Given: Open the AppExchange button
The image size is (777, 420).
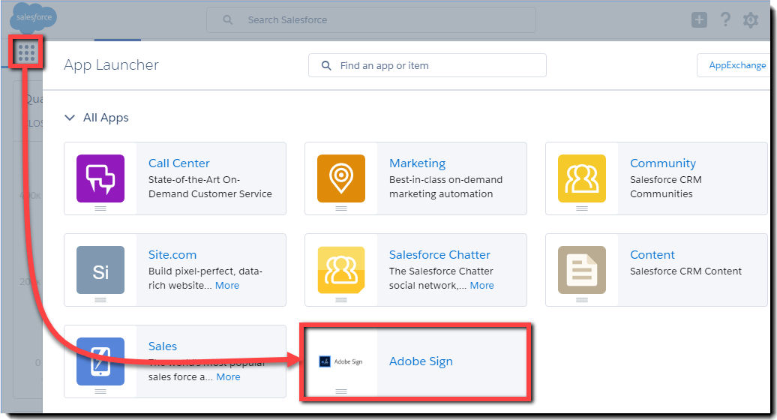Looking at the screenshot, I should (736, 65).
